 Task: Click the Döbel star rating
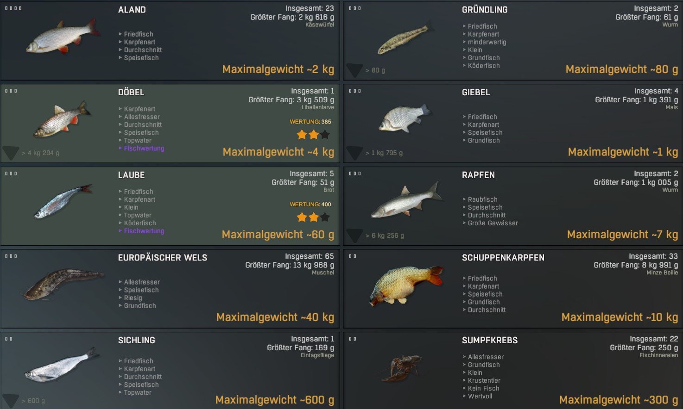coord(313,135)
